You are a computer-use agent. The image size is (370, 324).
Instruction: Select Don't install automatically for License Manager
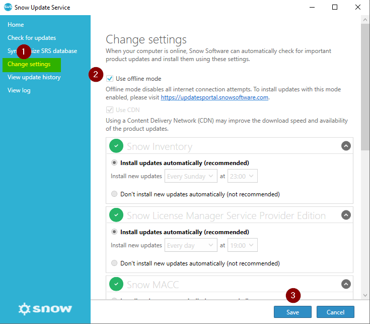pos(114,263)
